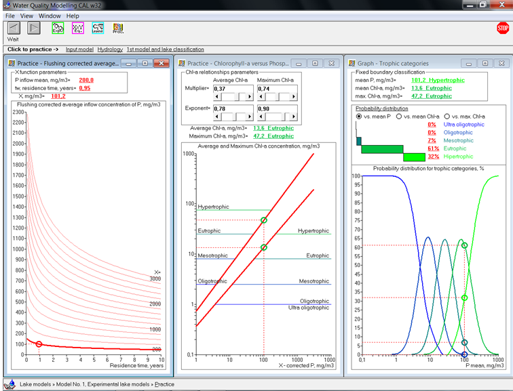Screen dimensions: 513x391
Task: Show the Legend toolbar icon
Action: 98,28
